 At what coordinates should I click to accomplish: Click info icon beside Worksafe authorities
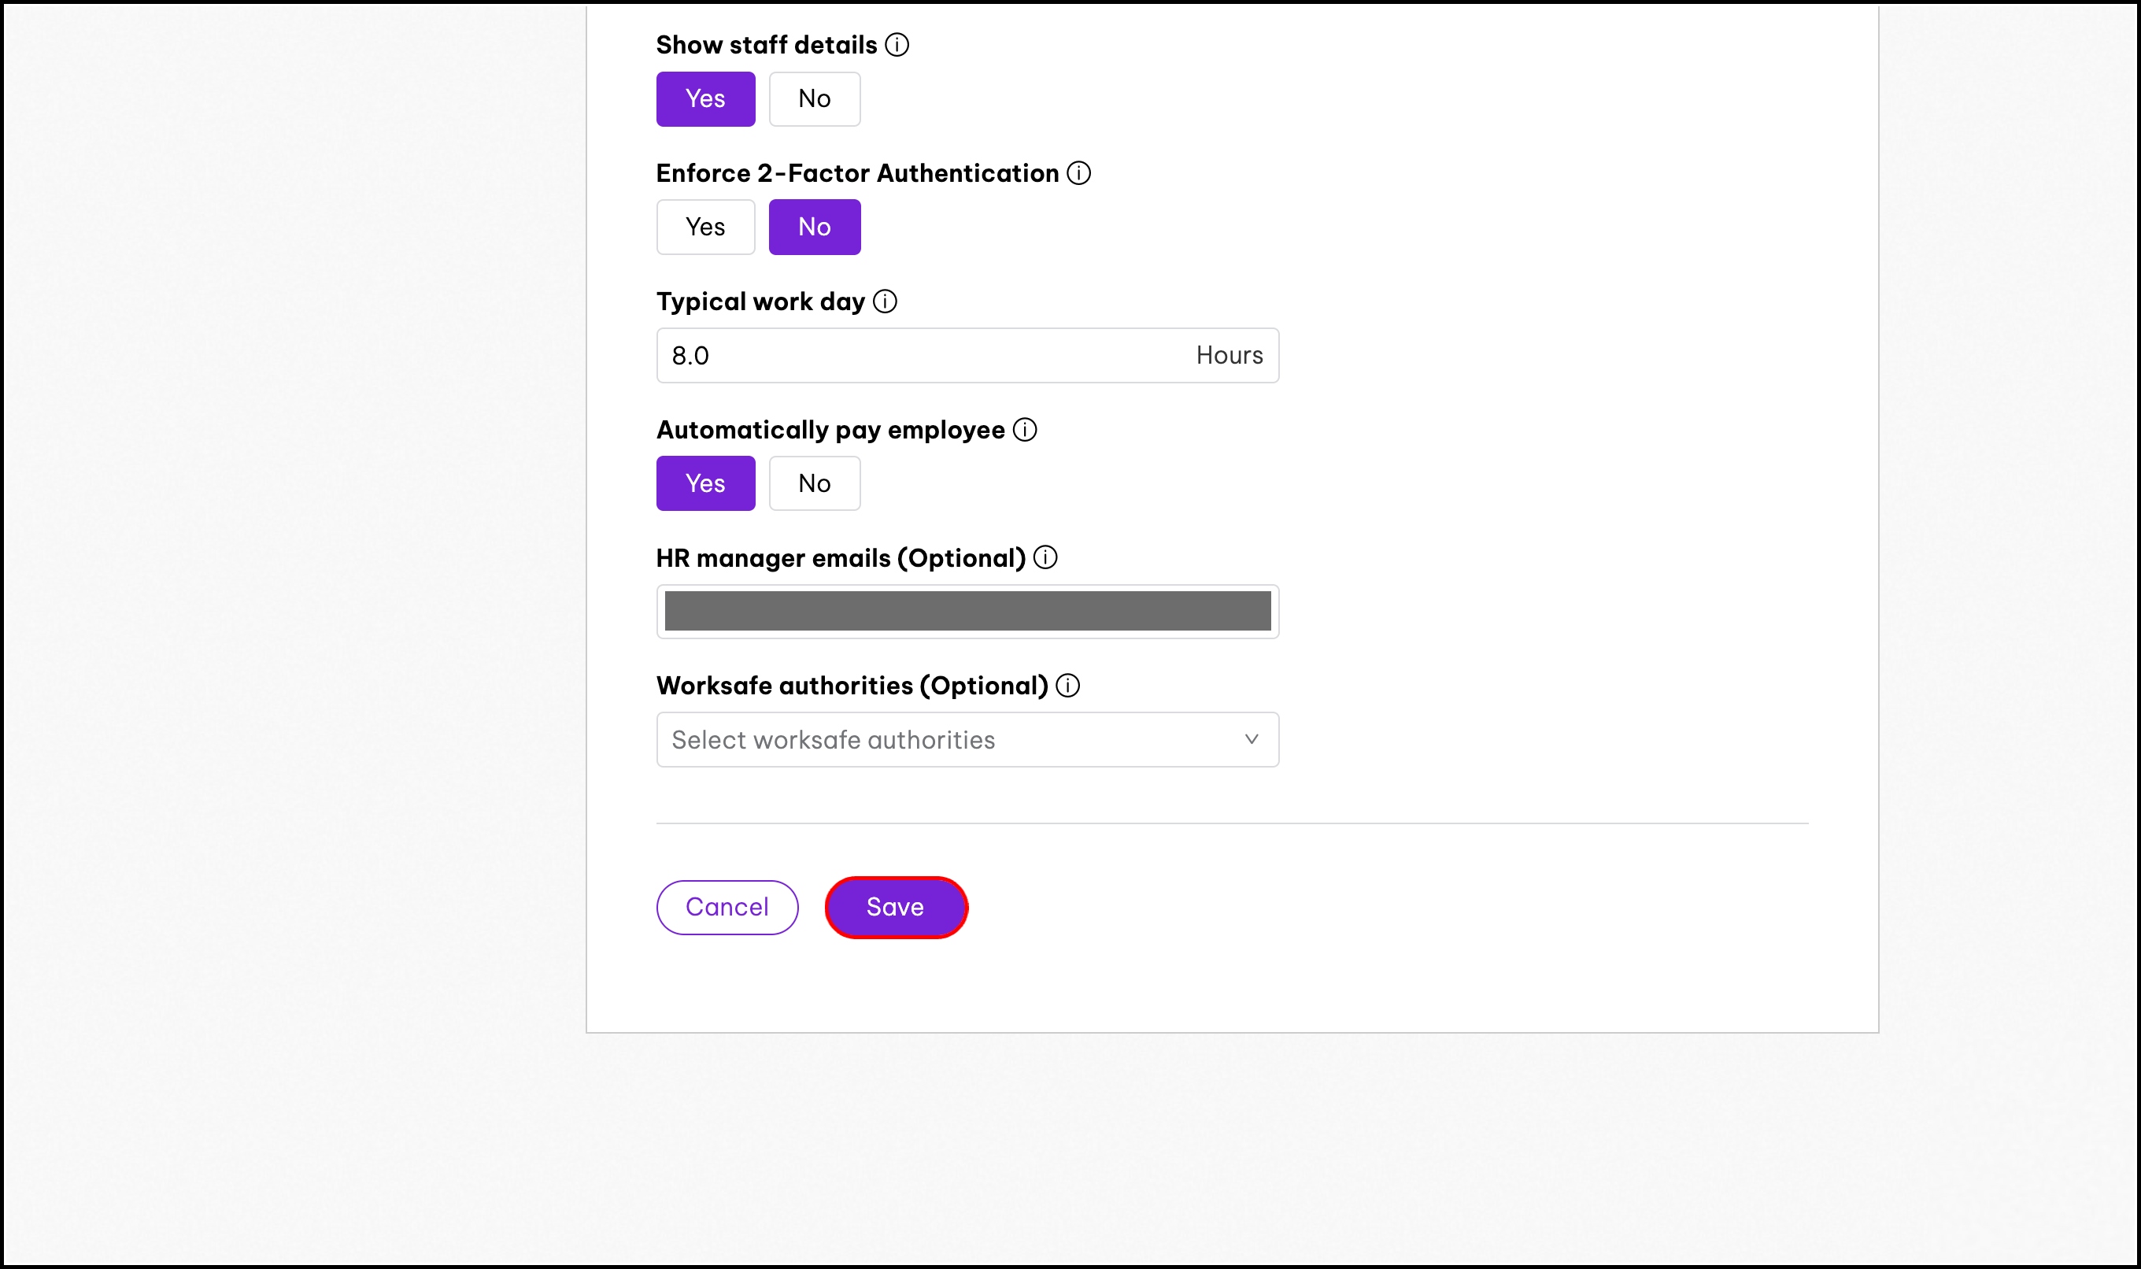tap(1067, 685)
